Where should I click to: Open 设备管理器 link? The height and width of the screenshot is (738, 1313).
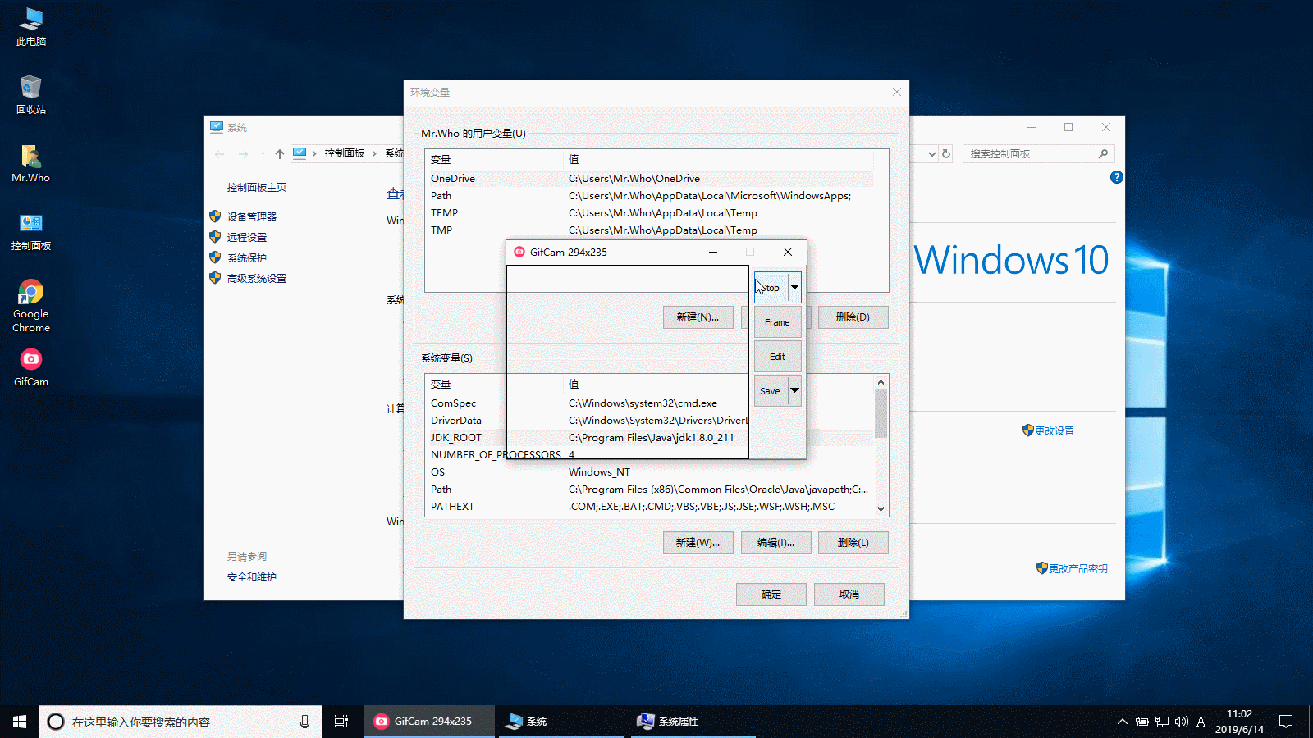252,216
